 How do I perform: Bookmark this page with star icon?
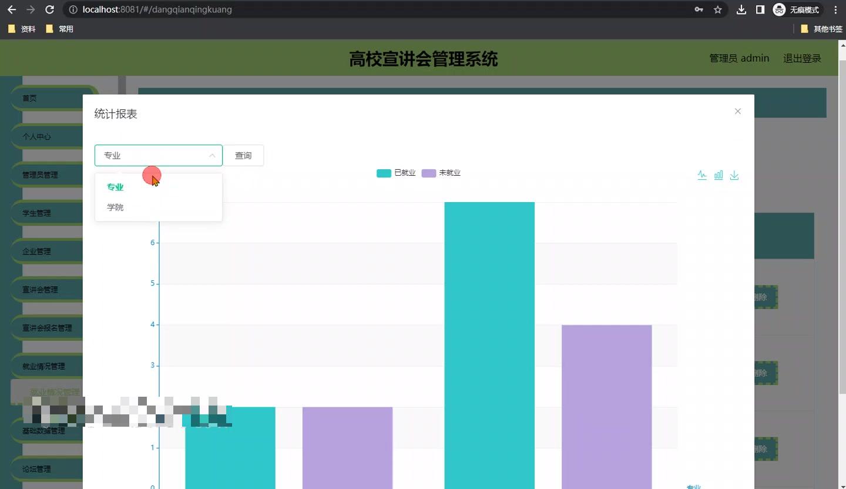717,9
